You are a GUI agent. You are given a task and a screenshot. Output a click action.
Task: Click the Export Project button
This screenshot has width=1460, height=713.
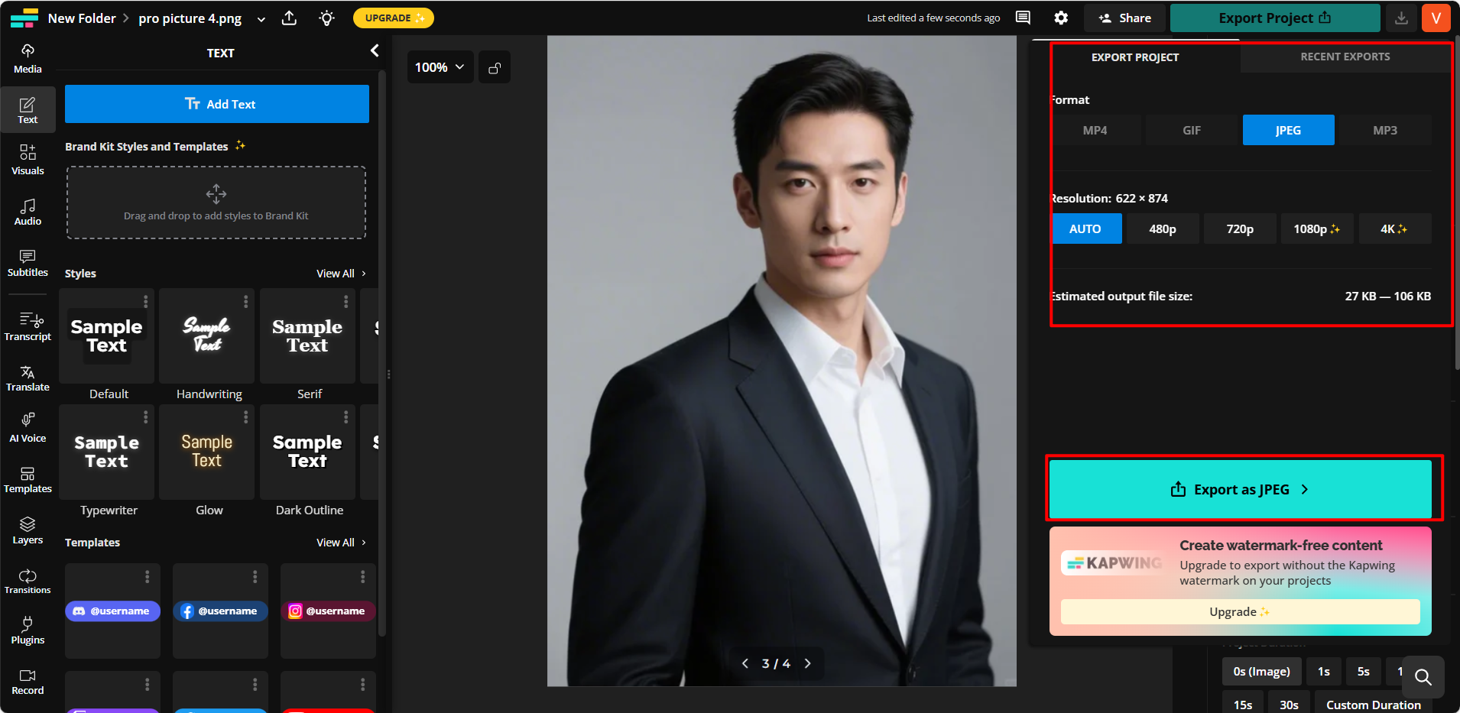(x=1275, y=18)
